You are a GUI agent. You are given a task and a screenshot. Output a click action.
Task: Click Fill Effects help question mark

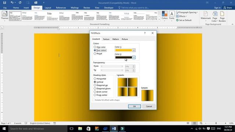click(145, 33)
